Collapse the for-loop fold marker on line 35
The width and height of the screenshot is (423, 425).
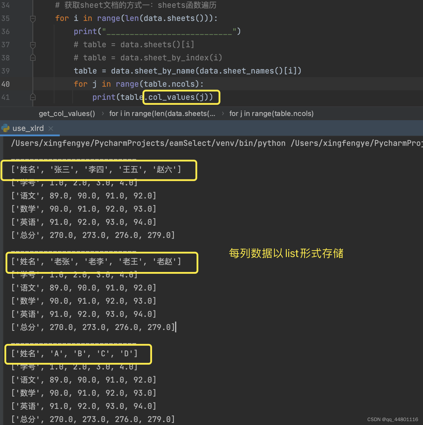tap(33, 19)
